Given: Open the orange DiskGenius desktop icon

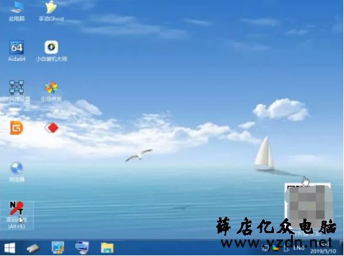Looking at the screenshot, I should point(16,128).
